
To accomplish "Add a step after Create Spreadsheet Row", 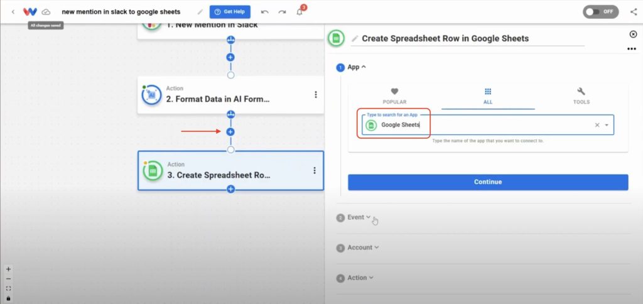I will pyautogui.click(x=230, y=189).
